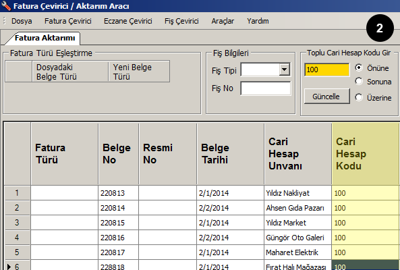Image resolution: width=400 pixels, height=270 pixels.
Task: Click the yellow Toplu Cari Hesap Kodu field
Action: click(x=326, y=70)
